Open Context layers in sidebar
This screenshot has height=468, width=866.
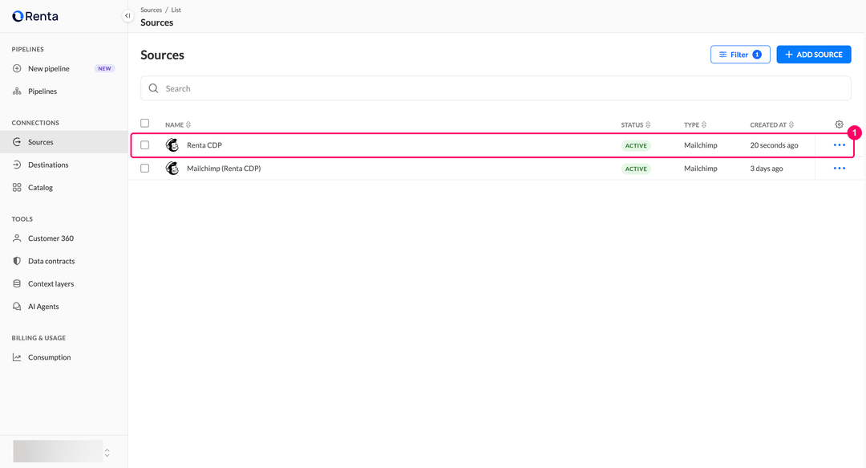[x=64, y=284]
